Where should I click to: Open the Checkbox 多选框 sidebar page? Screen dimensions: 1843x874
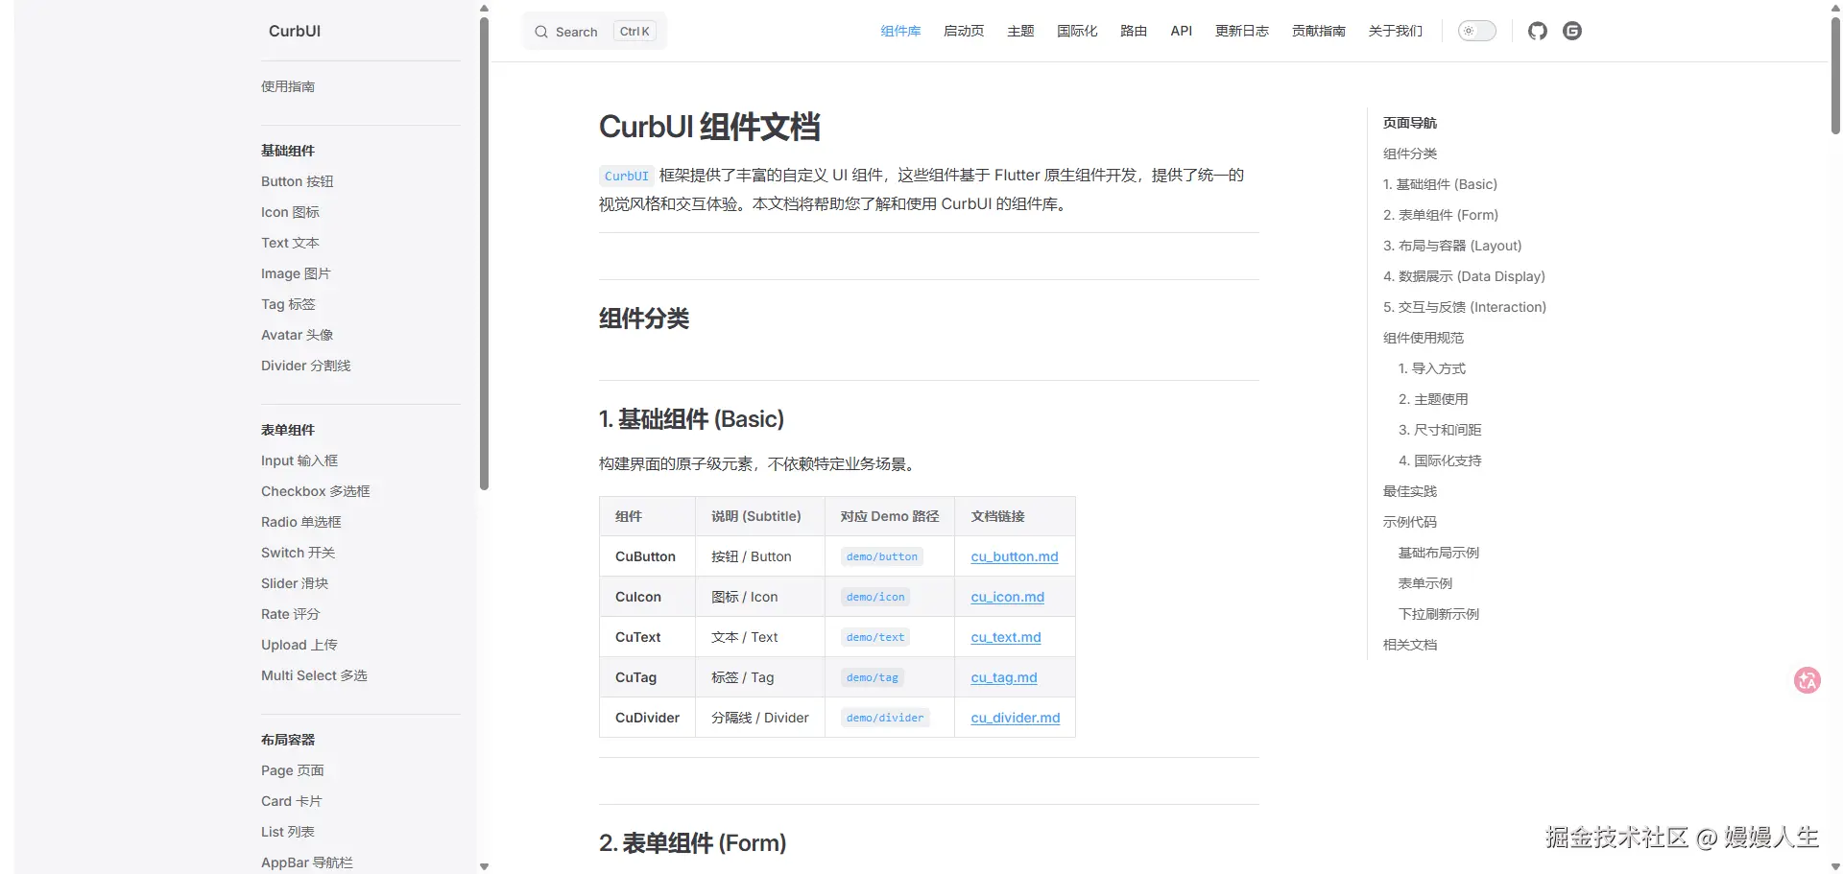pyautogui.click(x=316, y=491)
